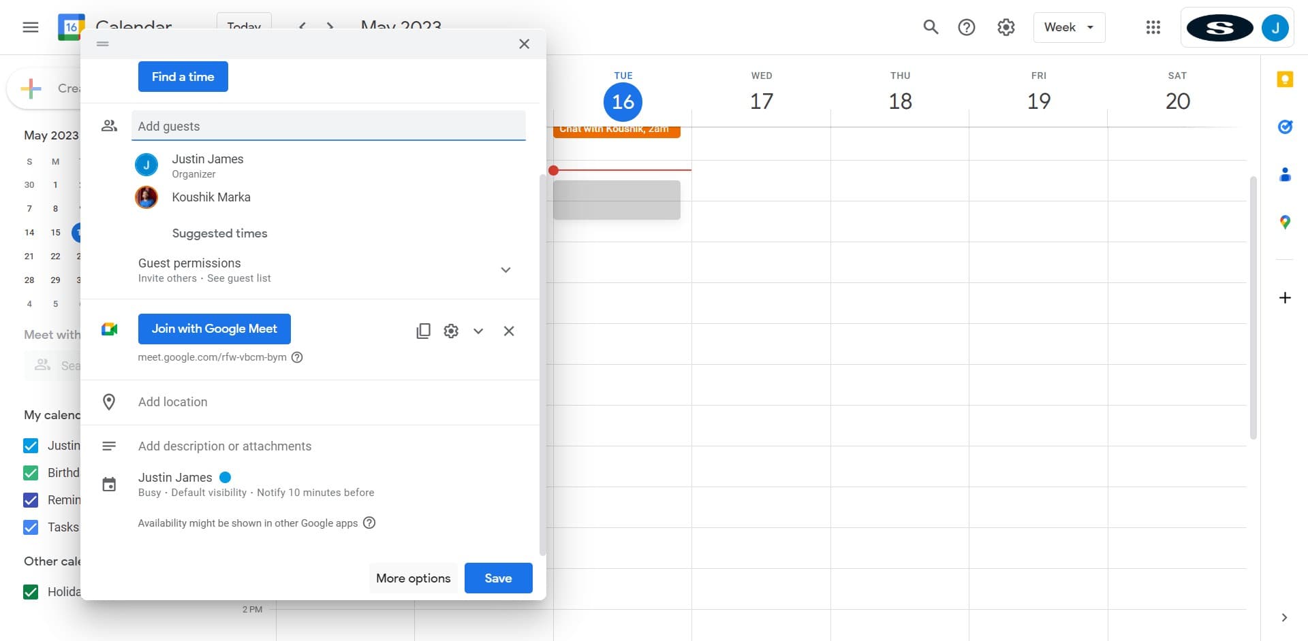Open Google Maps in side panel
1308x641 pixels.
click(1285, 223)
